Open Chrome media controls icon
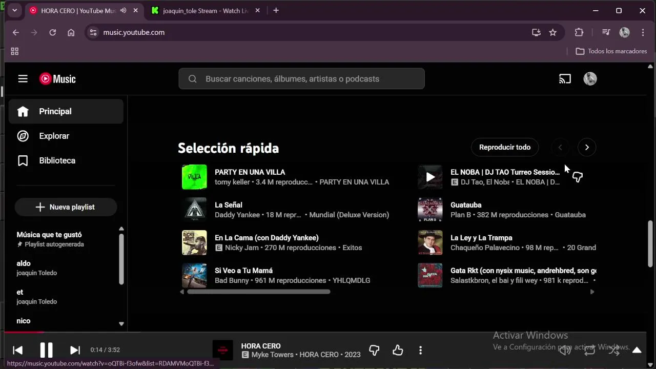This screenshot has width=656, height=369. click(x=606, y=32)
